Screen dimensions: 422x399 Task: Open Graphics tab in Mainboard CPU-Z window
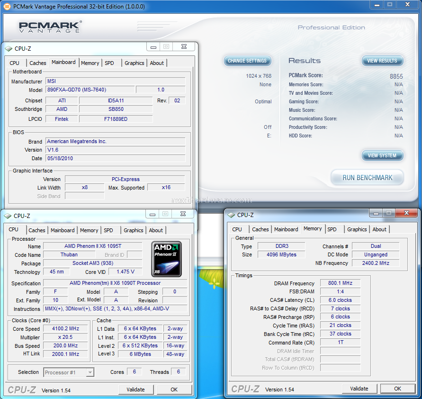pos(135,63)
